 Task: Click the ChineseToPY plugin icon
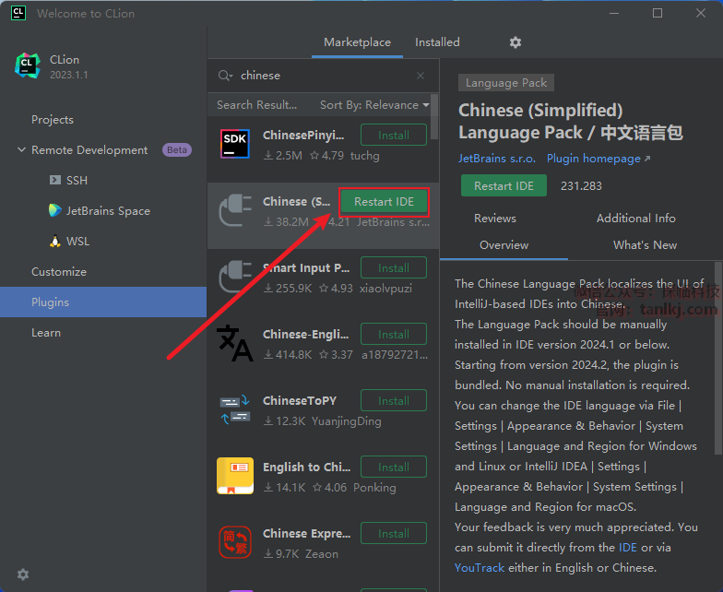(x=235, y=409)
